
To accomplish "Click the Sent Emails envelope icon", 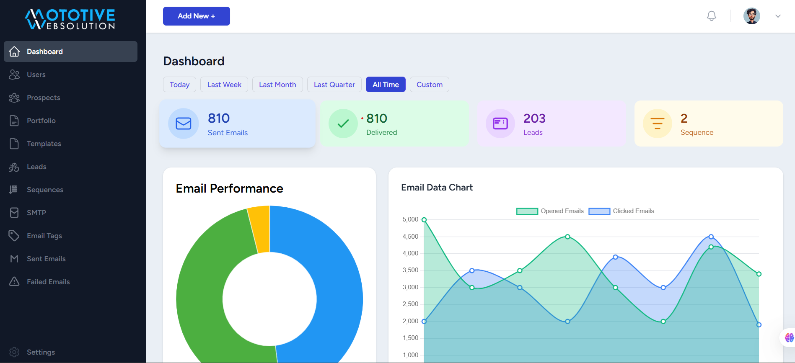I will pyautogui.click(x=183, y=124).
